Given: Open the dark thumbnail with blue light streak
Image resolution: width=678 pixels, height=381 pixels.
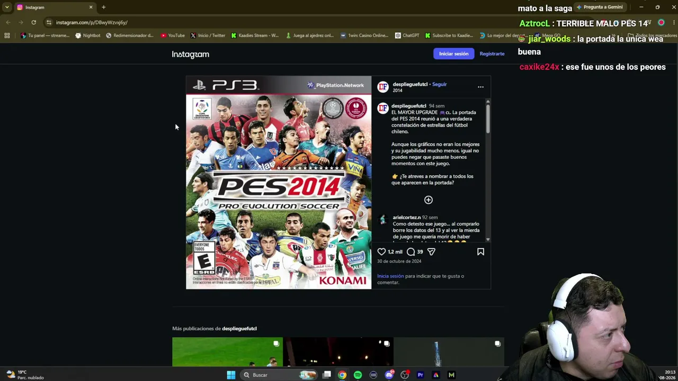Looking at the screenshot, I should coord(449,352).
